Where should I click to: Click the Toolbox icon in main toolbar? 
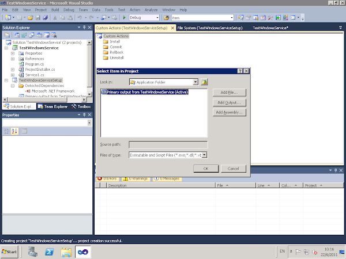click(270, 18)
